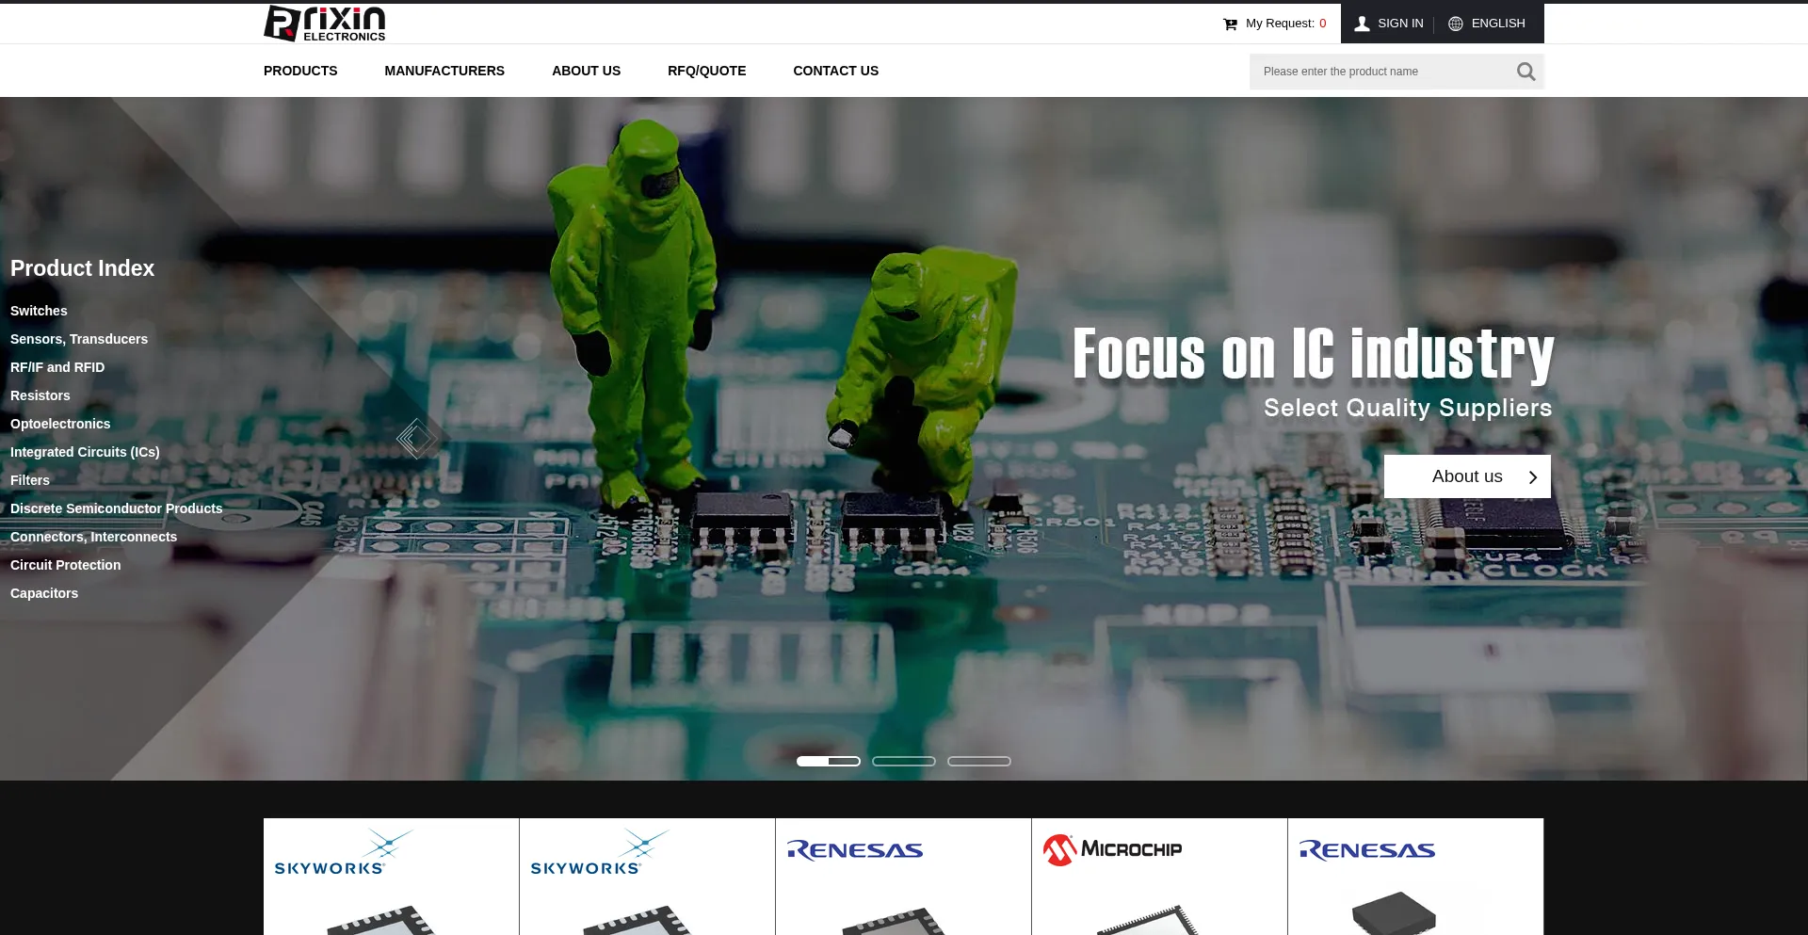This screenshot has width=1808, height=935.
Task: Open Capacitors category
Action: click(44, 593)
